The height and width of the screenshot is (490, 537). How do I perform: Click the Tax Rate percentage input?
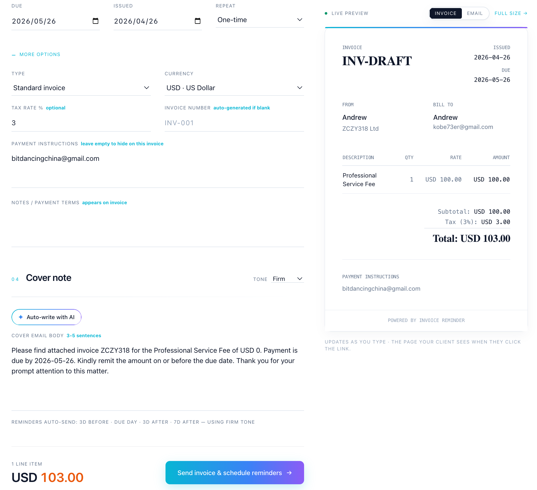(x=80, y=123)
